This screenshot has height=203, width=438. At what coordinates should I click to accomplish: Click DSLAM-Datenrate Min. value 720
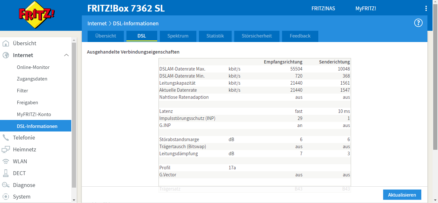point(298,76)
